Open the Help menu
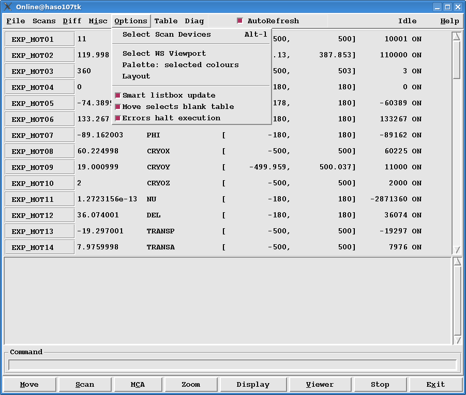Image resolution: width=466 pixels, height=395 pixels. (449, 21)
